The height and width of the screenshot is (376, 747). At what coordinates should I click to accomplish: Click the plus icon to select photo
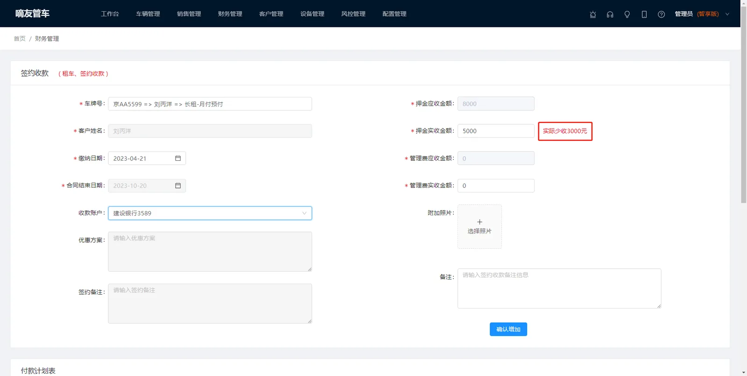[479, 222]
